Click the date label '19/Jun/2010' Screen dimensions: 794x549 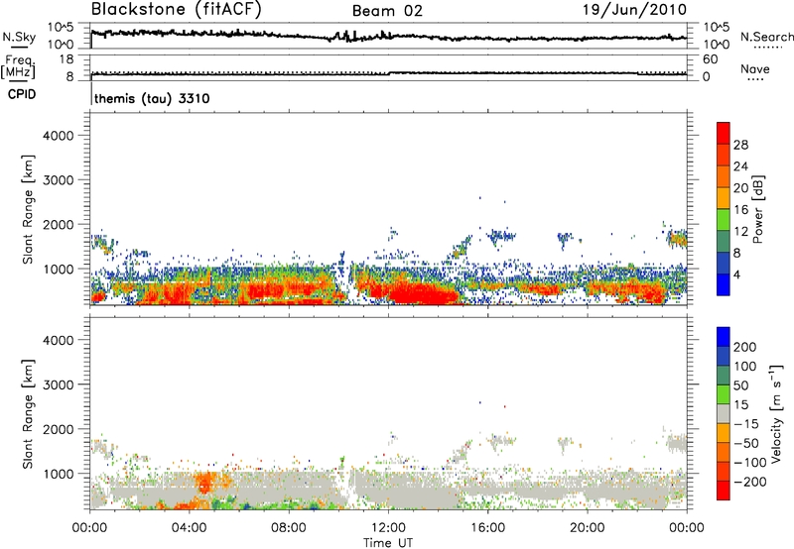pyautogui.click(x=635, y=10)
